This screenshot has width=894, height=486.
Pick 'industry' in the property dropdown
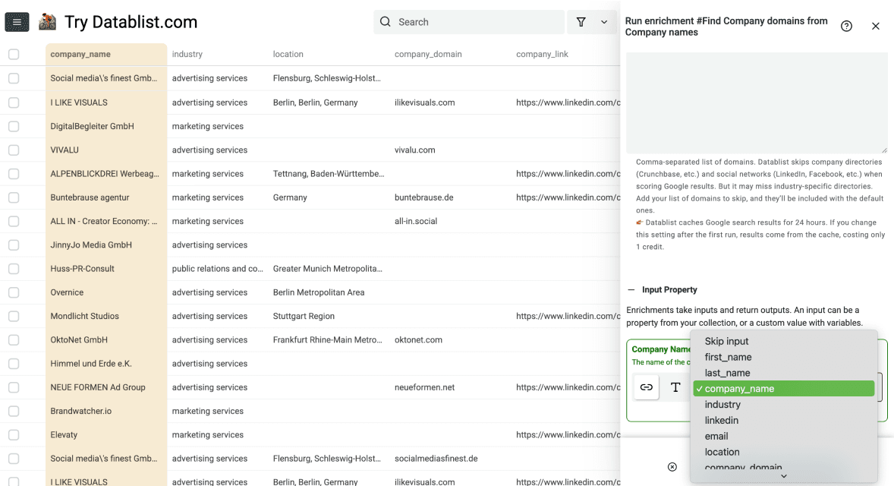pos(722,405)
